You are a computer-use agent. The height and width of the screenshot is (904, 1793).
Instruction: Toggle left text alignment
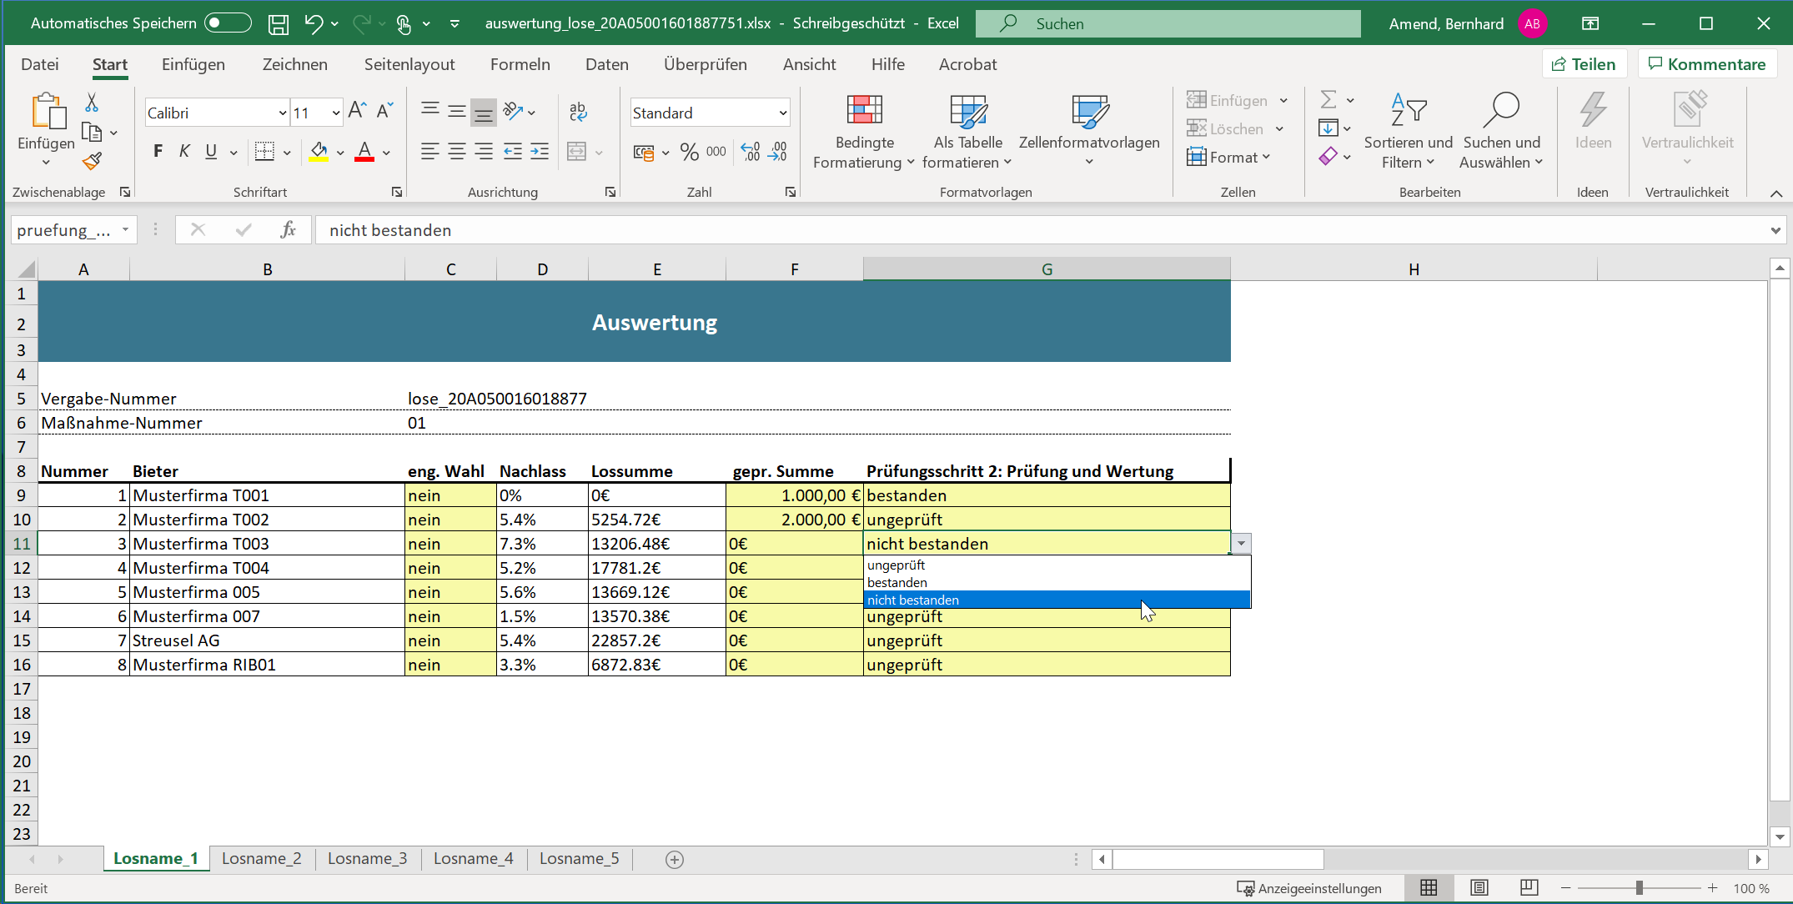click(429, 152)
